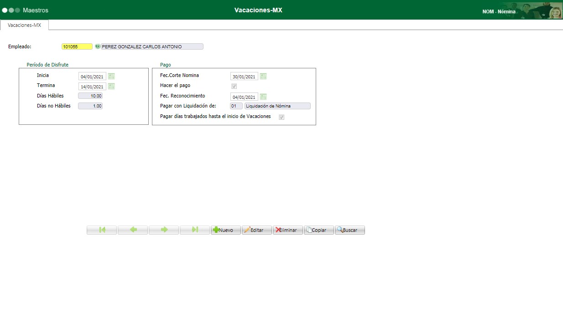Screen dimensions: 563x318
Task: Click the three-dot Maestros logo icon
Action: coord(11,10)
